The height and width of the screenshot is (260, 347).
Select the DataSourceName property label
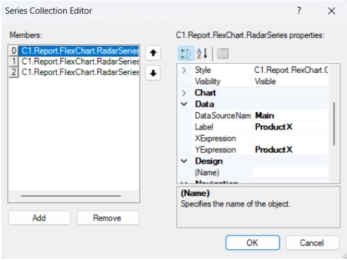click(x=223, y=116)
